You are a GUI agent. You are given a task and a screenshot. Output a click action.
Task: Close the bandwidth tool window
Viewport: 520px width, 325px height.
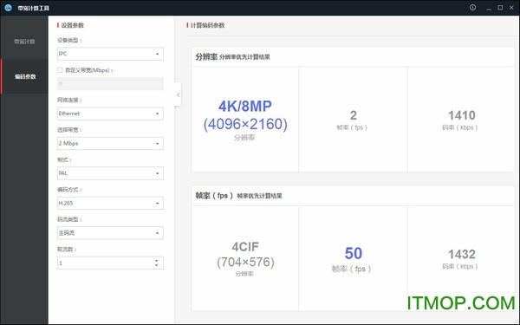point(511,7)
